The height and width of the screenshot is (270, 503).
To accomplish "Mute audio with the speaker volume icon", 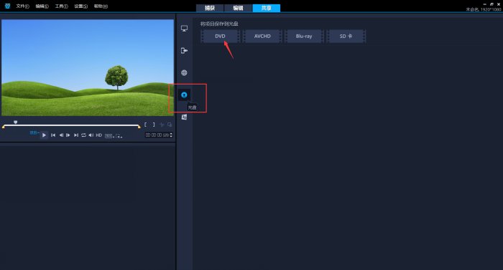I will pyautogui.click(x=91, y=135).
